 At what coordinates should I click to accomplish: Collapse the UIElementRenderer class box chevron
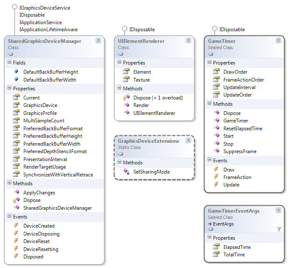pyautogui.click(x=188, y=40)
